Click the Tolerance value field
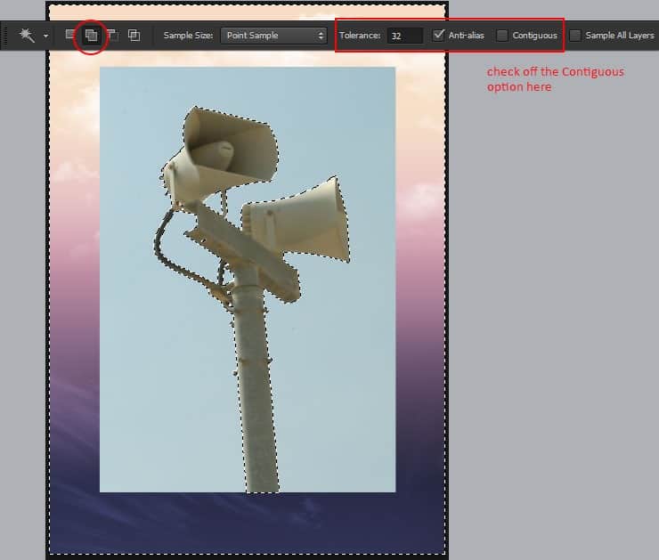659x560 pixels. 404,36
